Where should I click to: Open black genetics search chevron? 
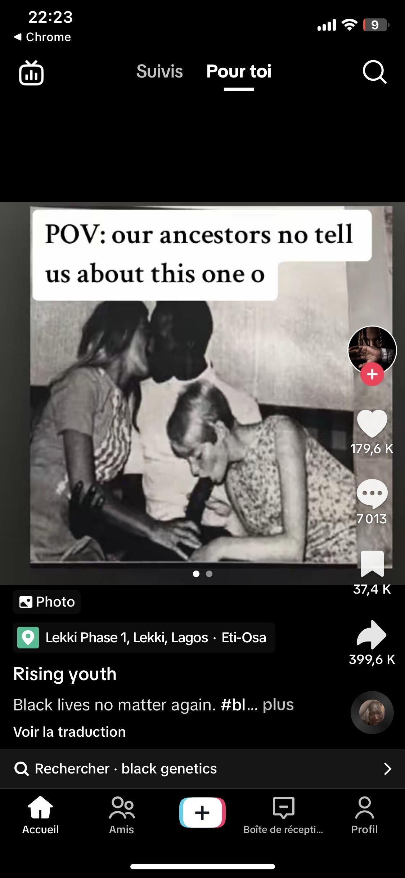pos(387,769)
